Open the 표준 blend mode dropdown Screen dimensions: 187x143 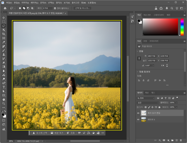tap(148, 103)
